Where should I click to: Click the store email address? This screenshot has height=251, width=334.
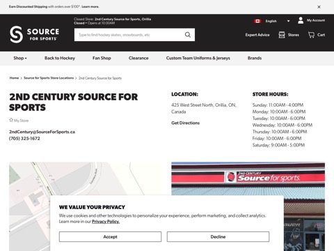(42, 132)
